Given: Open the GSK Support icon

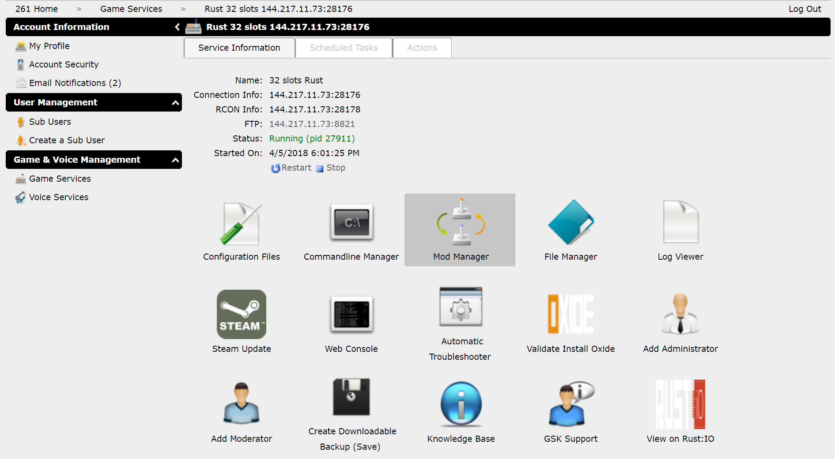Looking at the screenshot, I should point(571,404).
